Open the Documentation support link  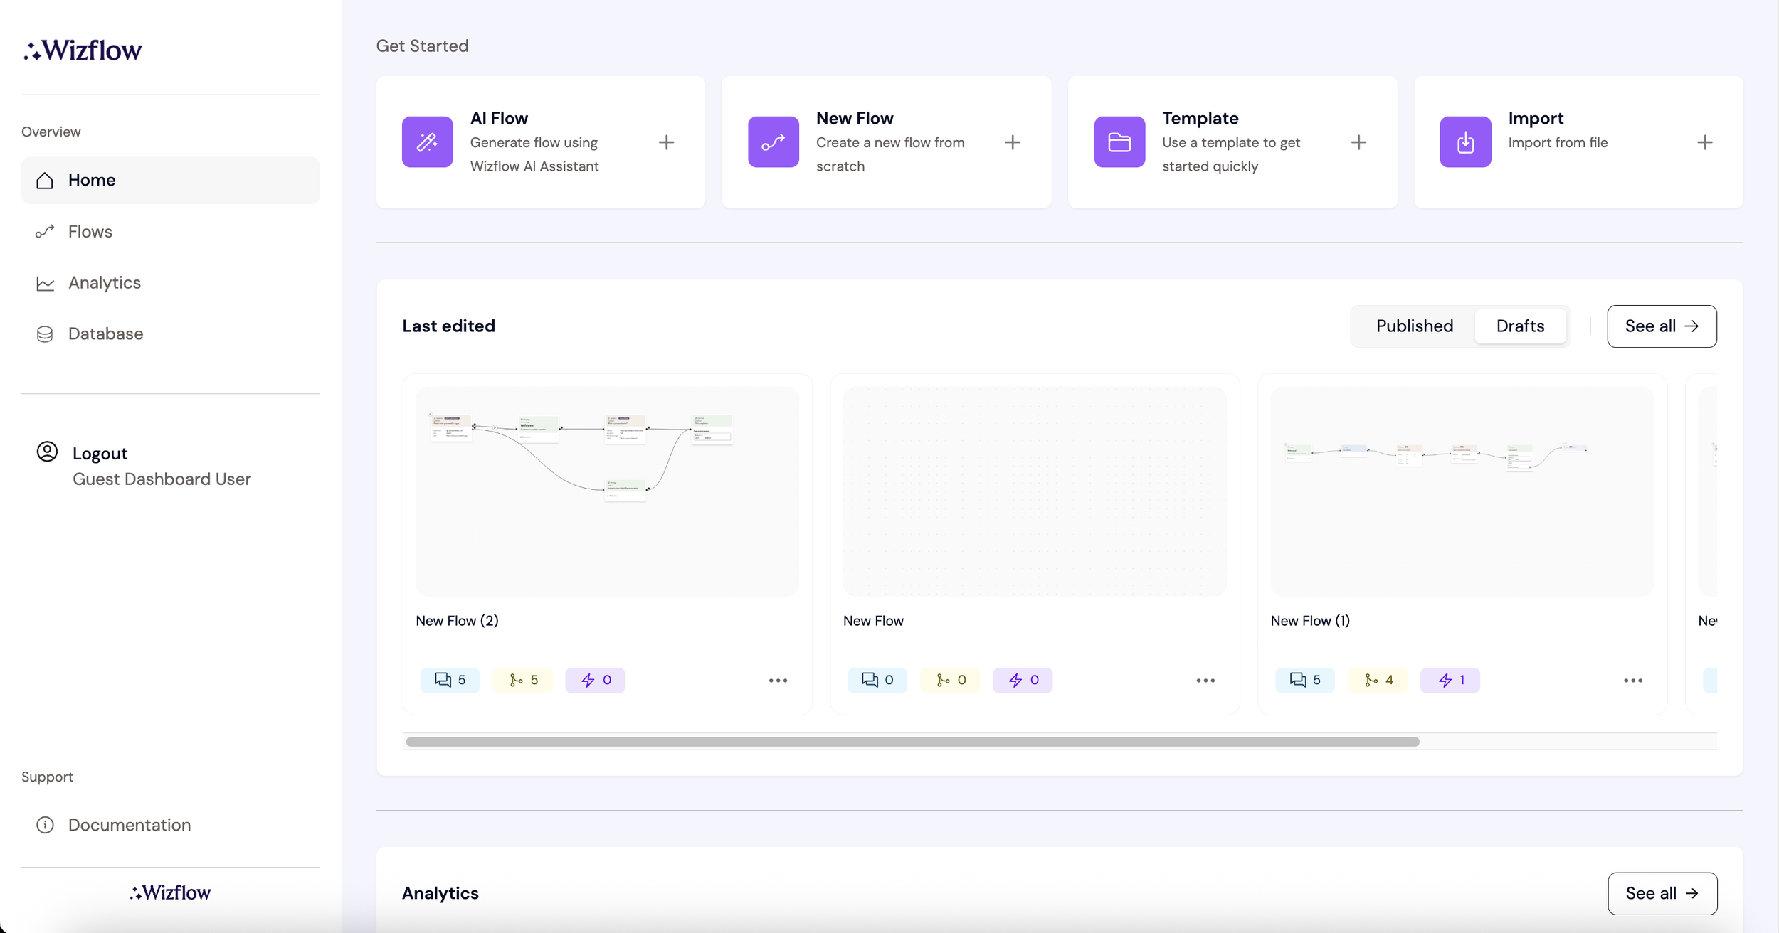(x=130, y=825)
